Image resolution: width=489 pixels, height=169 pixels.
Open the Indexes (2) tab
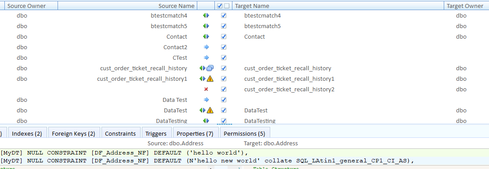27,133
